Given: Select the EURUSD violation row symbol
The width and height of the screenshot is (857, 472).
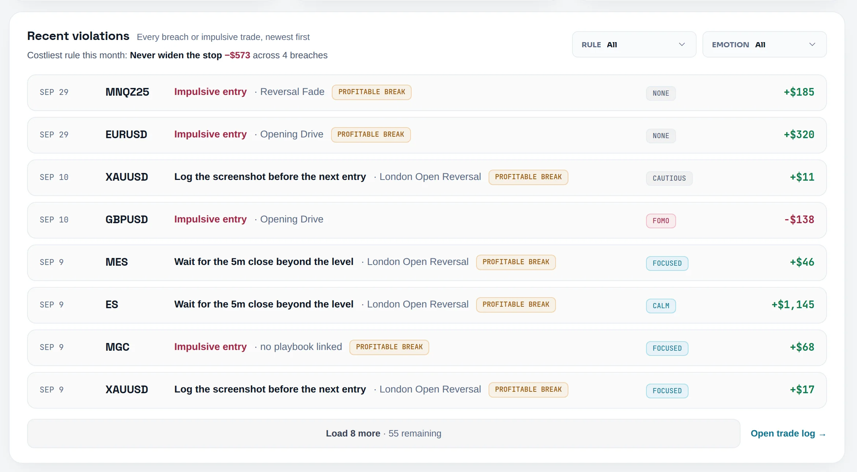Looking at the screenshot, I should point(126,134).
